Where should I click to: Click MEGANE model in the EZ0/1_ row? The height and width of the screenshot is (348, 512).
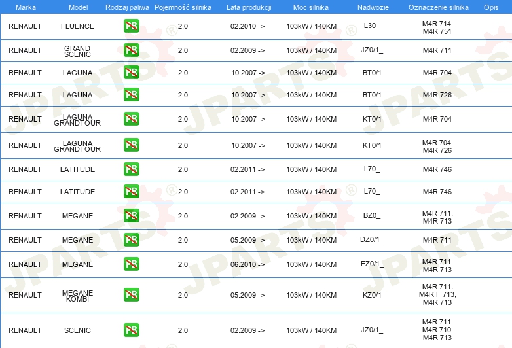[77, 264]
